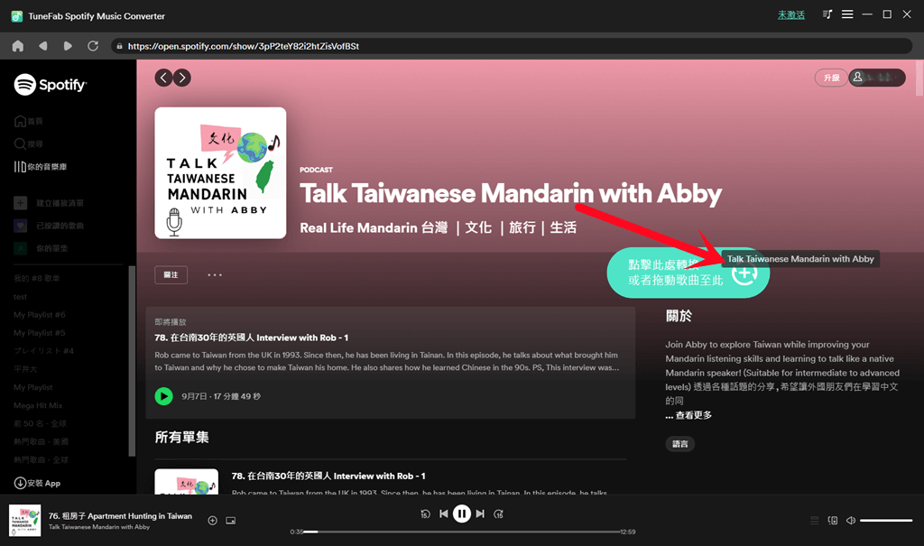Open connect to a device icon
This screenshot has width=924, height=546.
click(833, 520)
